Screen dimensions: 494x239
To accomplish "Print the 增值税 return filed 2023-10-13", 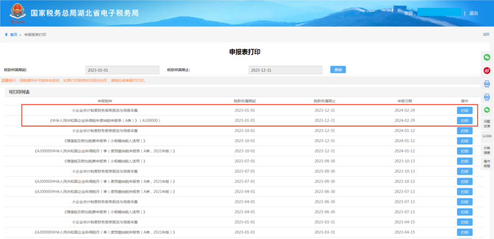I will 465,161.
